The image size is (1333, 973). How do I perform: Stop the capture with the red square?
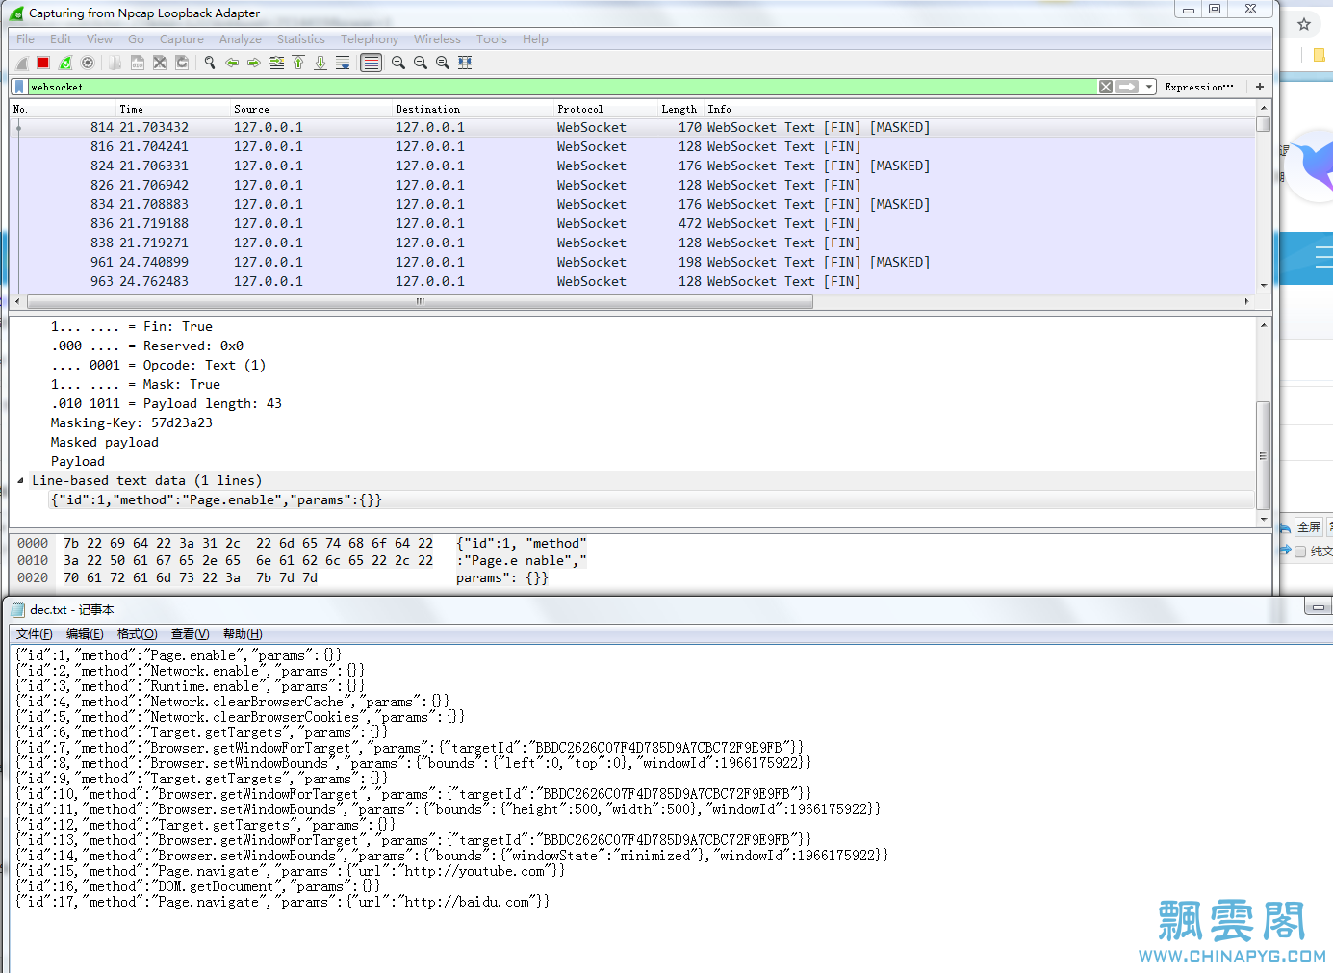pos(43,63)
